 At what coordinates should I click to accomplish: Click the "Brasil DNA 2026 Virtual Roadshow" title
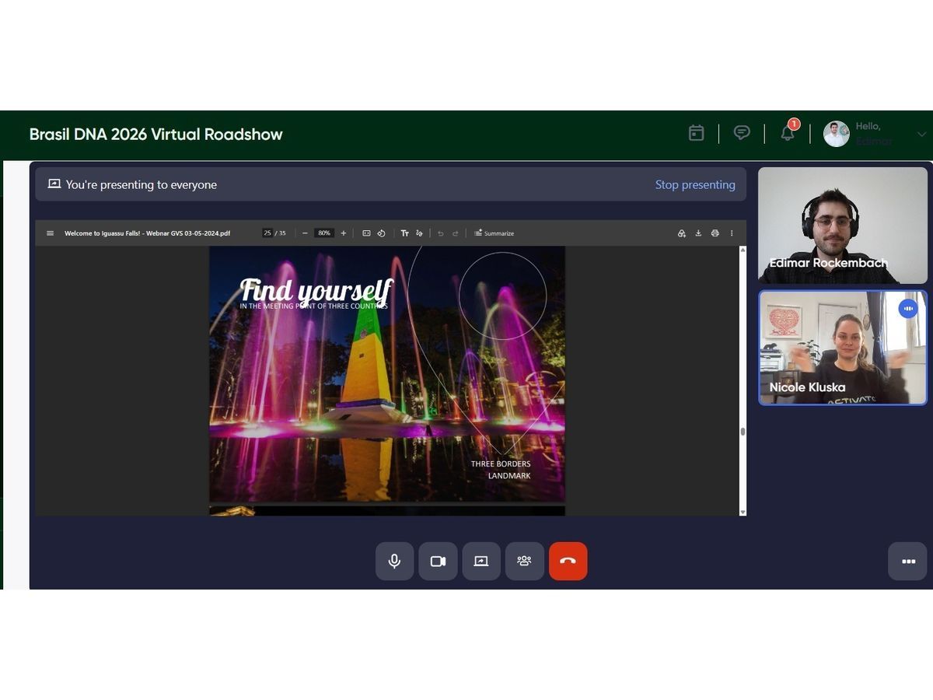tap(156, 134)
